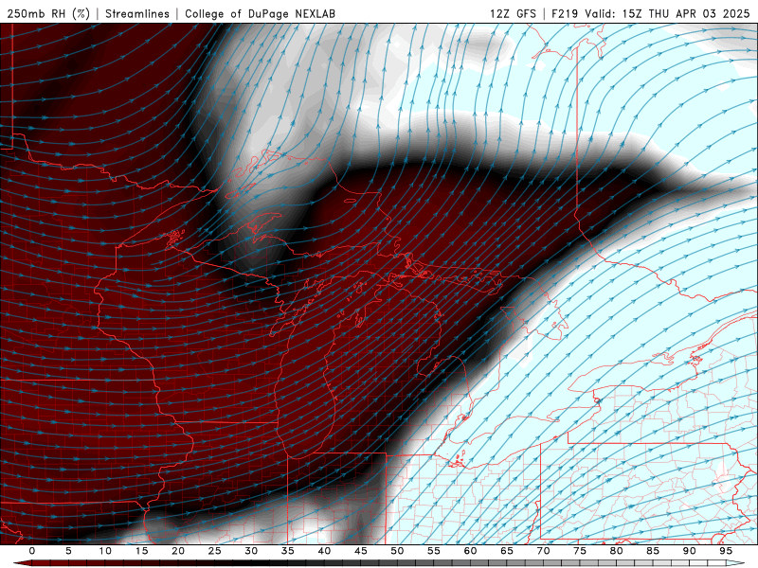
Task: Click the '12Z GFS' model run label
Action: (513, 13)
